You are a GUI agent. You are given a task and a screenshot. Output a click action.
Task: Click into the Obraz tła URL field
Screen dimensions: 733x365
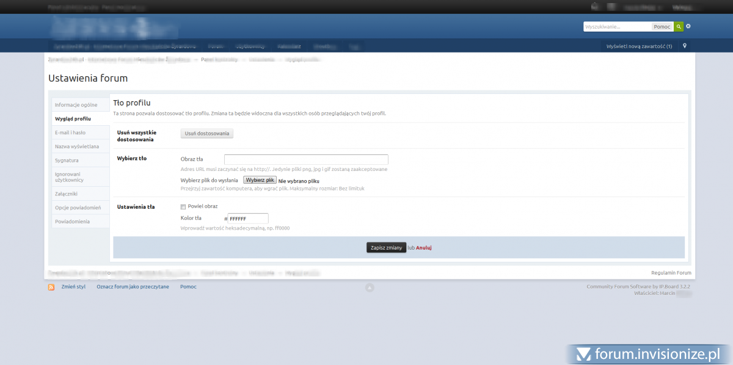(x=306, y=160)
